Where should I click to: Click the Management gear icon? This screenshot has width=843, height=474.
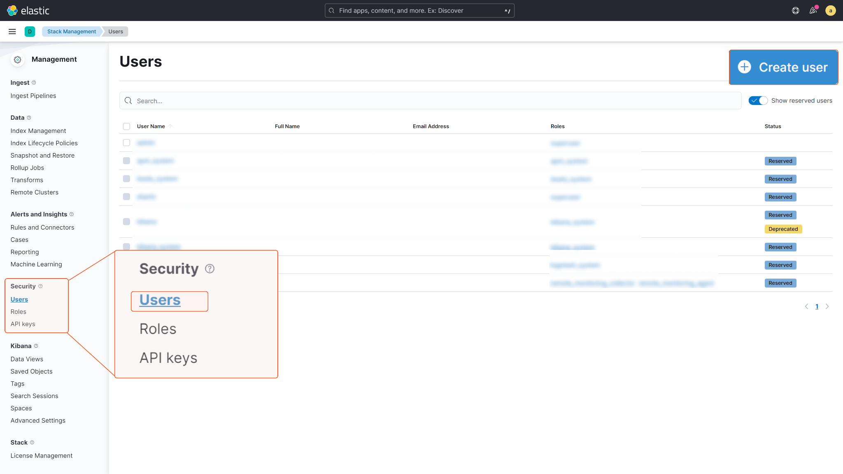coord(18,60)
